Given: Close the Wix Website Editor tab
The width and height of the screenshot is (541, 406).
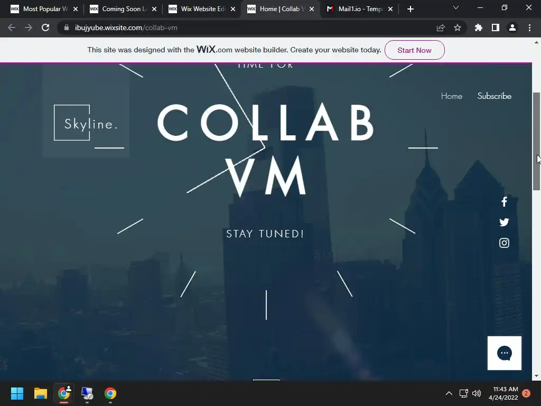Looking at the screenshot, I should pyautogui.click(x=233, y=9).
